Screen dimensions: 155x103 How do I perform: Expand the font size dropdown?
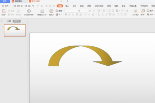(x=87, y=11)
